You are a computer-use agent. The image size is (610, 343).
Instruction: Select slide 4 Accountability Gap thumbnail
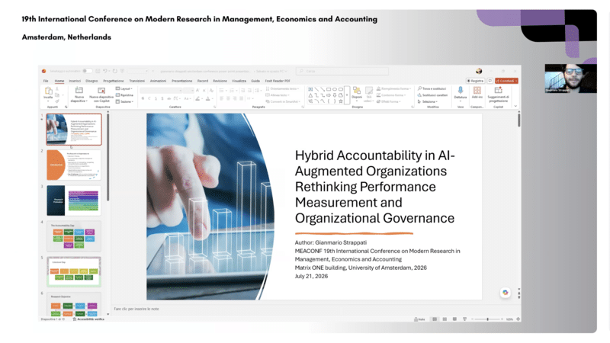point(74,236)
